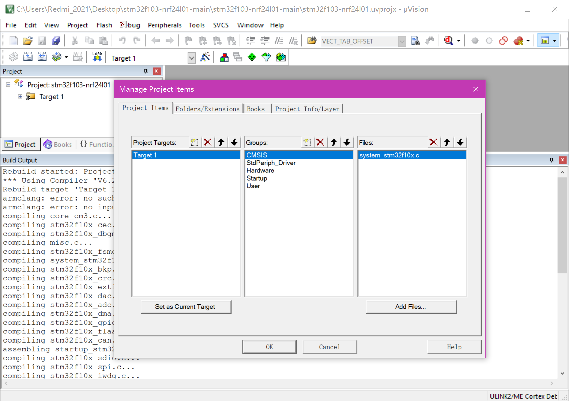Click the Start/Stop Debug Session icon

tap(449, 41)
